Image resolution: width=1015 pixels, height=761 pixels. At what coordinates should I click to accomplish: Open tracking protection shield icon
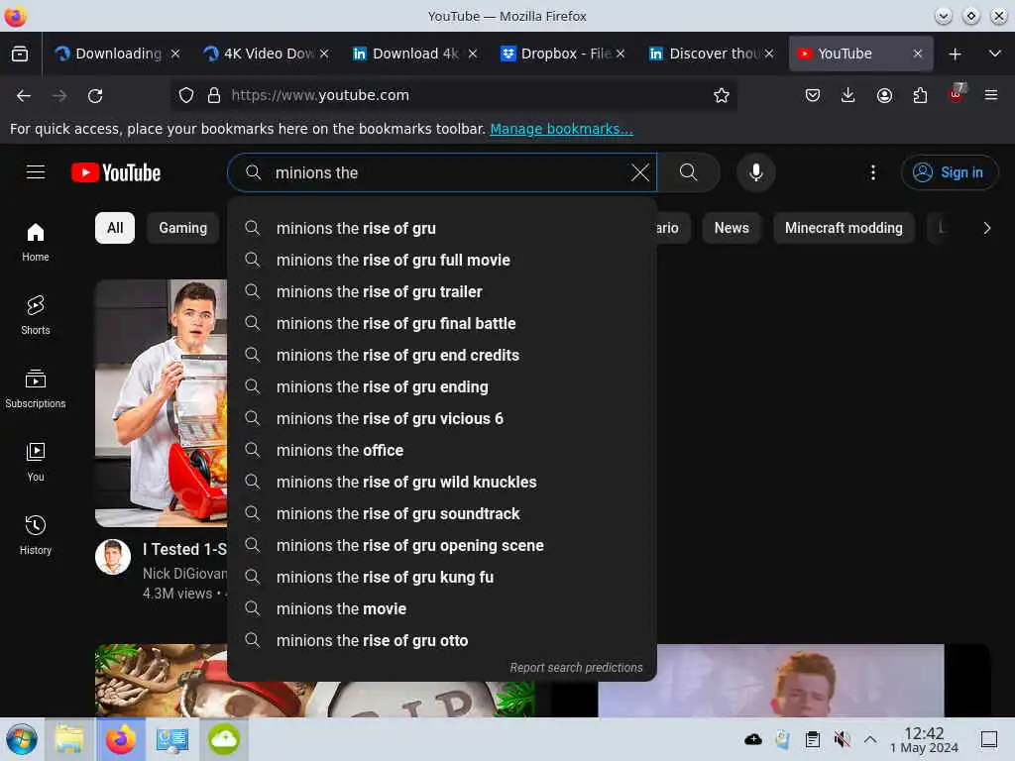(x=186, y=96)
